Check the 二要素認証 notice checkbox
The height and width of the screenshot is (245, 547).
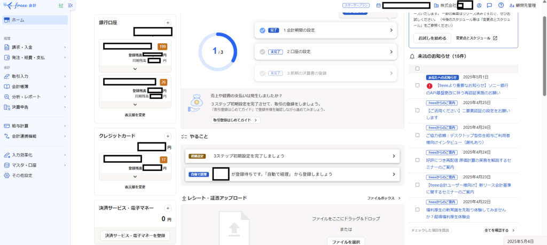point(417,110)
